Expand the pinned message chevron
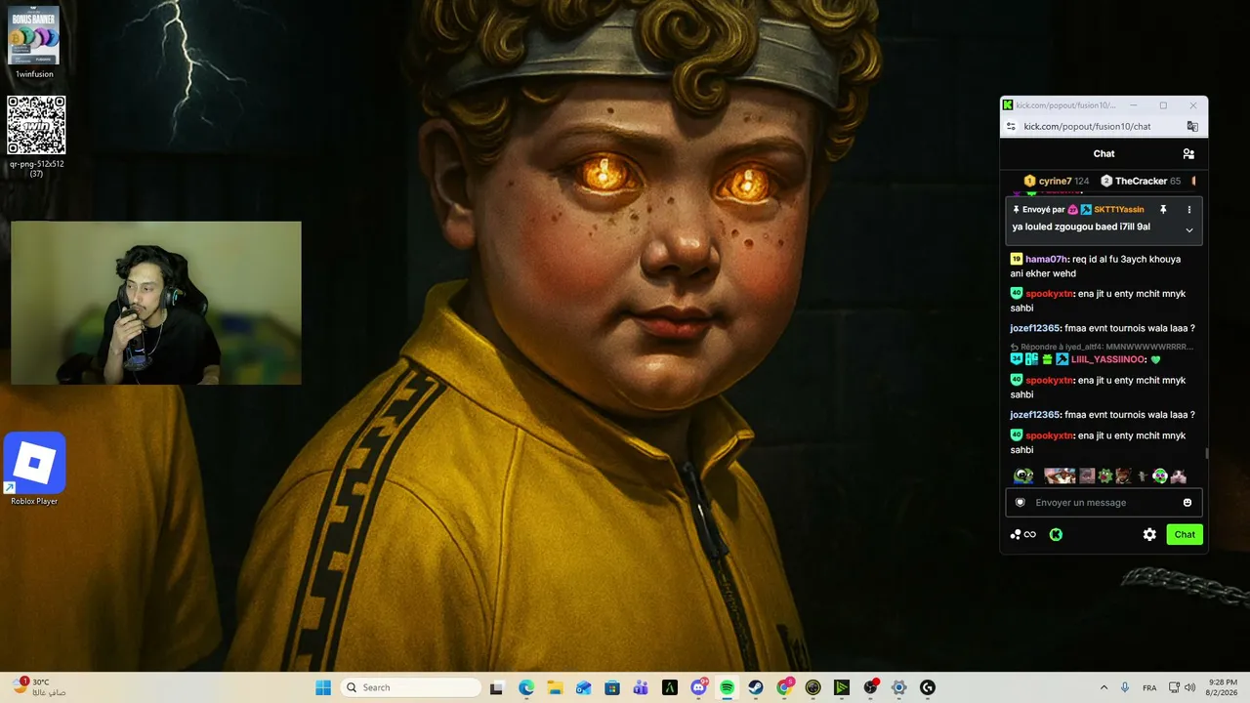1250x703 pixels. pos(1189,230)
